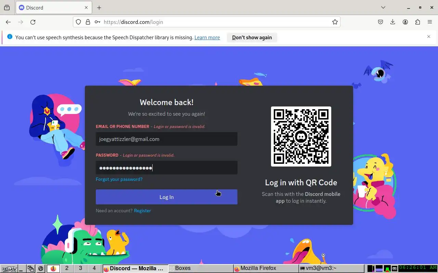
Task: Click the IceWM start menu button
Action: pyautogui.click(x=8, y=269)
